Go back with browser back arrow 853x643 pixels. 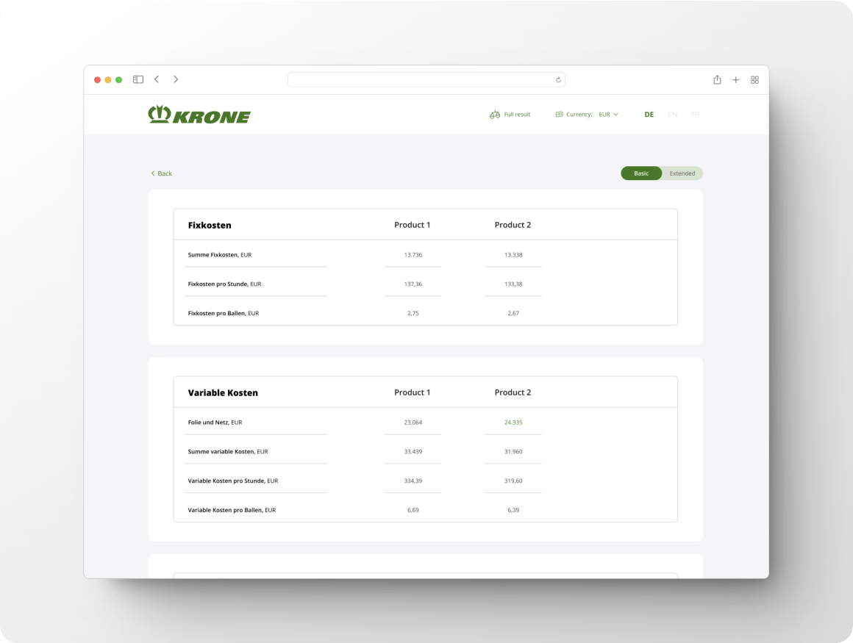tap(157, 79)
